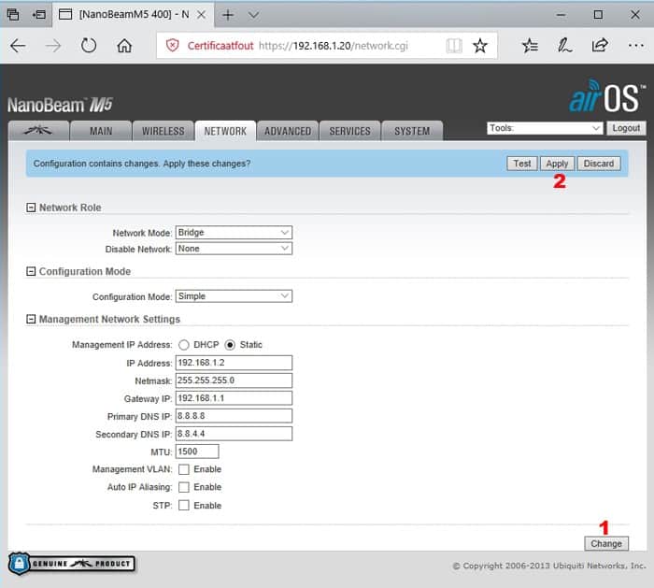
Task: Click the Share page icon
Action: 600,45
